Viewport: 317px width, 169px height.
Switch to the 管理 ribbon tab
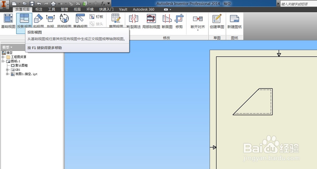[x=64, y=9]
